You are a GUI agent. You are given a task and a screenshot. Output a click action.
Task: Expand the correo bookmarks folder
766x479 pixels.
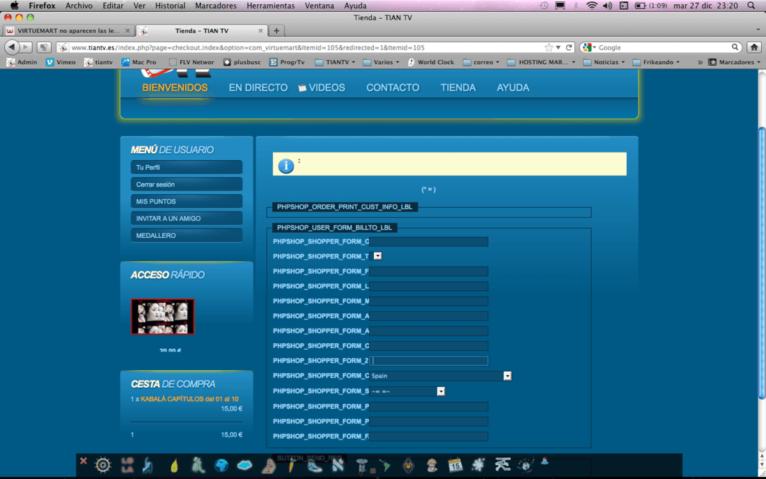point(481,62)
